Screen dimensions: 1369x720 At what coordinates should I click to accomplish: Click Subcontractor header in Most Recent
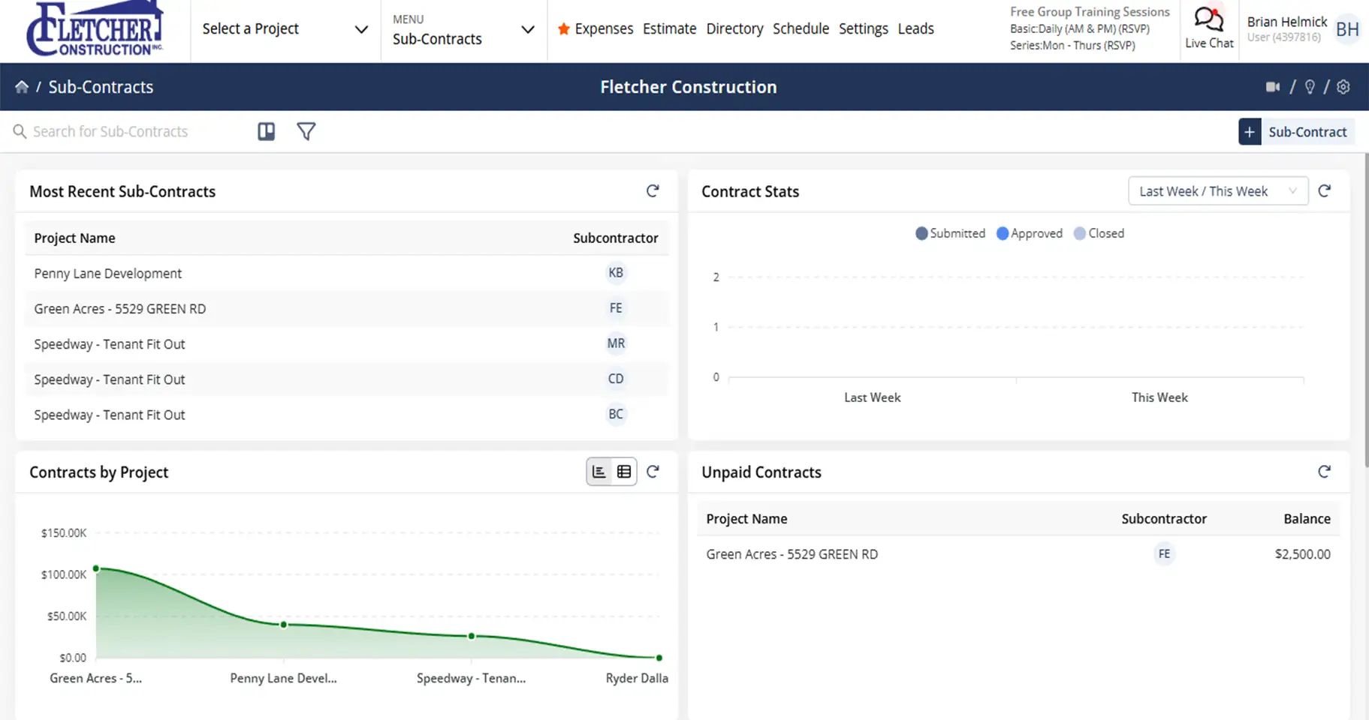point(615,238)
